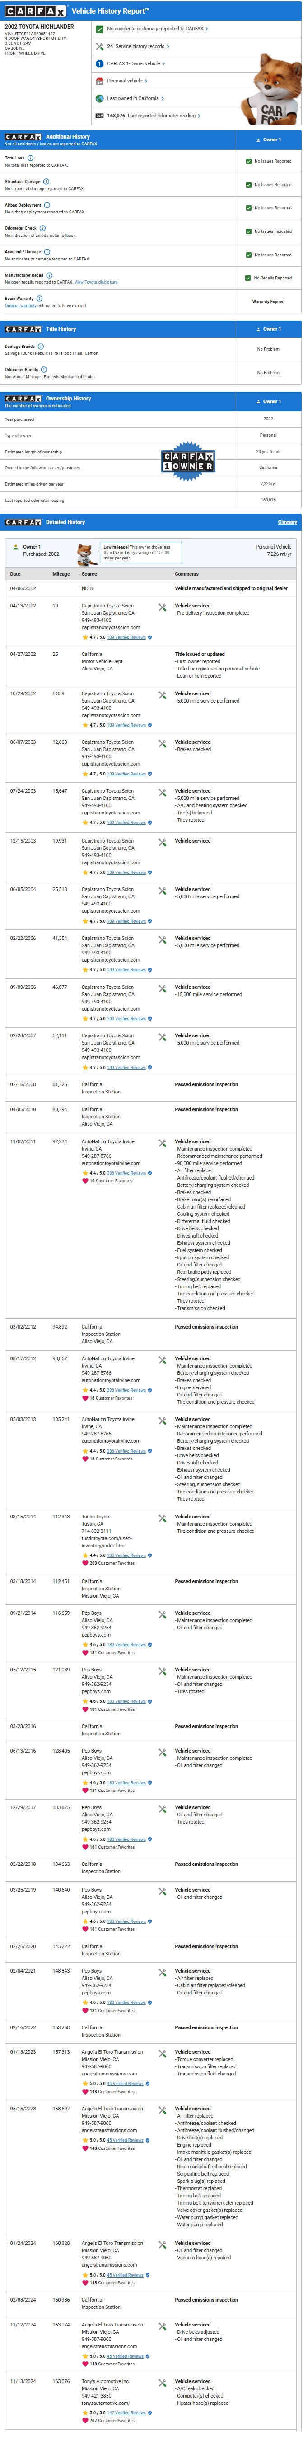Click the No Issues Indicated green checkmark
This screenshot has width=303, height=2451.
click(249, 231)
